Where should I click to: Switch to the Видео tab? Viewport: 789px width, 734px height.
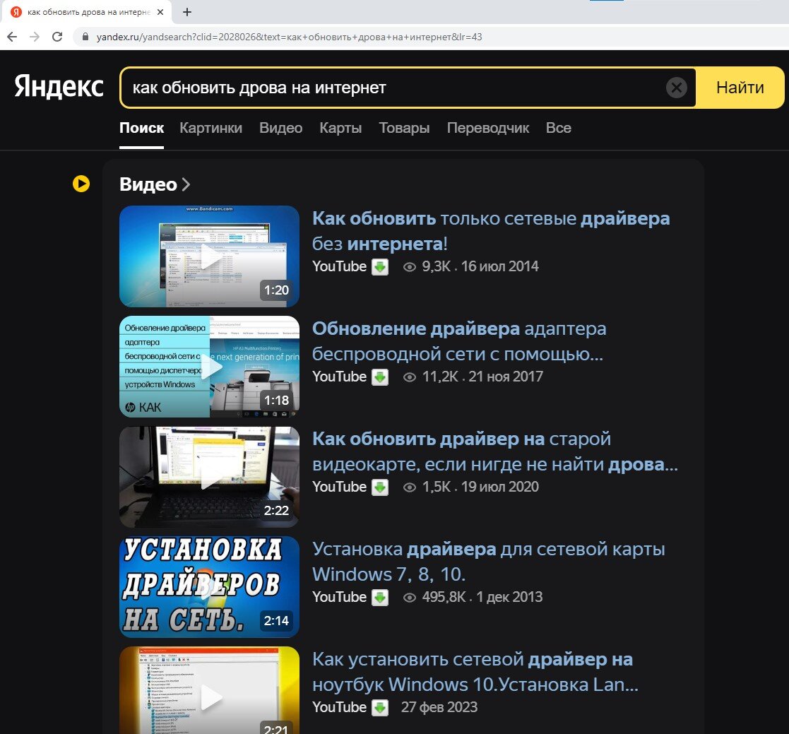(x=281, y=128)
